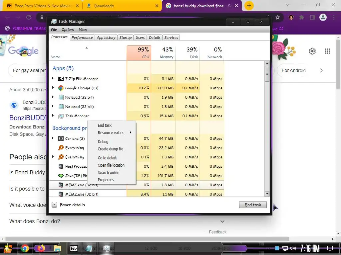Open the Start menu on the taskbar

coord(8,248)
